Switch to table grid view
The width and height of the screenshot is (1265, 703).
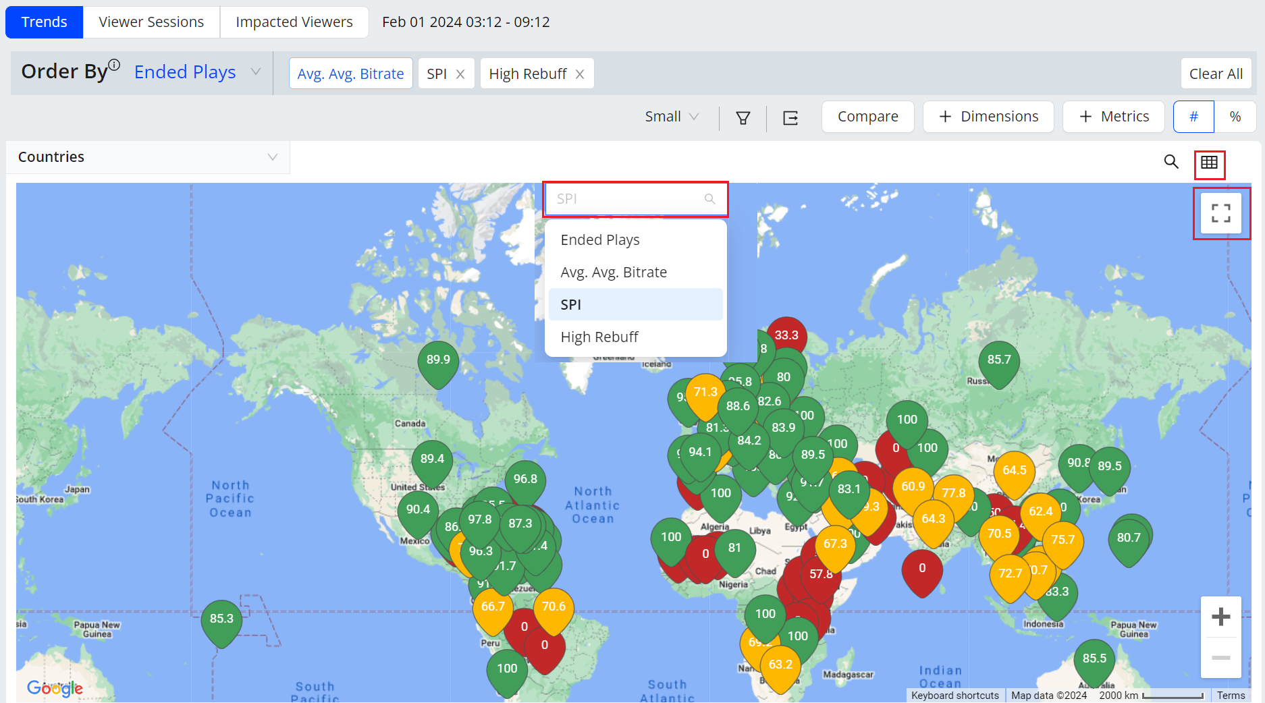1209,163
